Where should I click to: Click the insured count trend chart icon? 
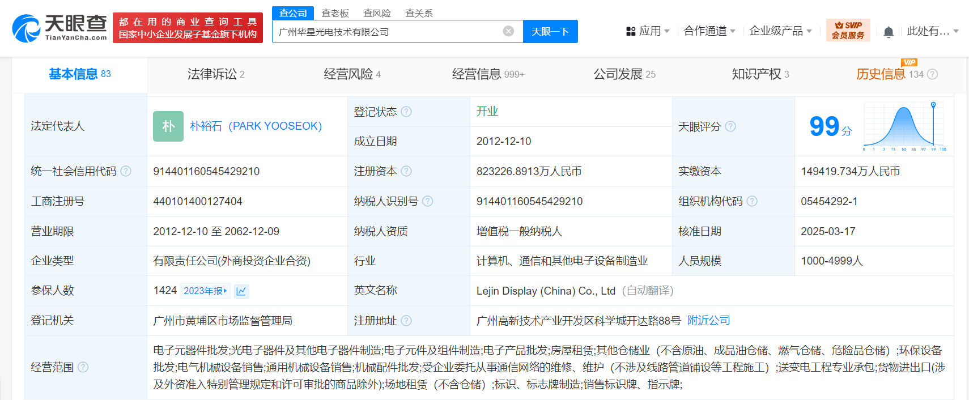tap(241, 291)
